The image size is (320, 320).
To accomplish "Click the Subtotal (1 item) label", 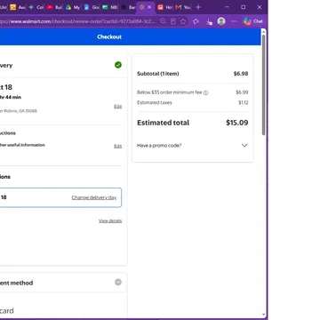I will coord(158,74).
